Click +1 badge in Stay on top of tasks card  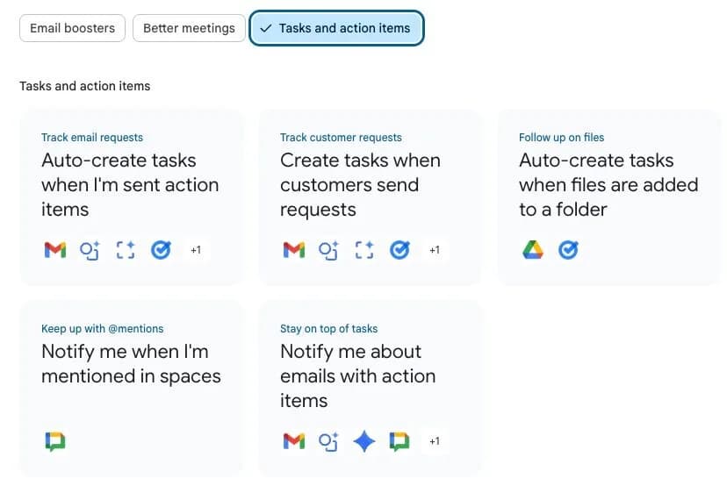pos(435,441)
